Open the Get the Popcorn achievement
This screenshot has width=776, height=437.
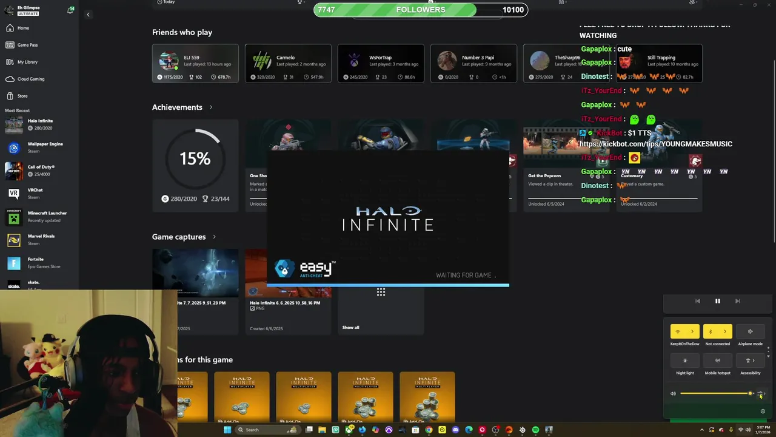click(x=566, y=166)
